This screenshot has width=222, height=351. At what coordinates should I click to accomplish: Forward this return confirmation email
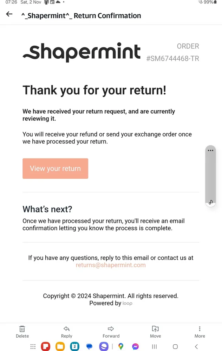click(x=111, y=331)
